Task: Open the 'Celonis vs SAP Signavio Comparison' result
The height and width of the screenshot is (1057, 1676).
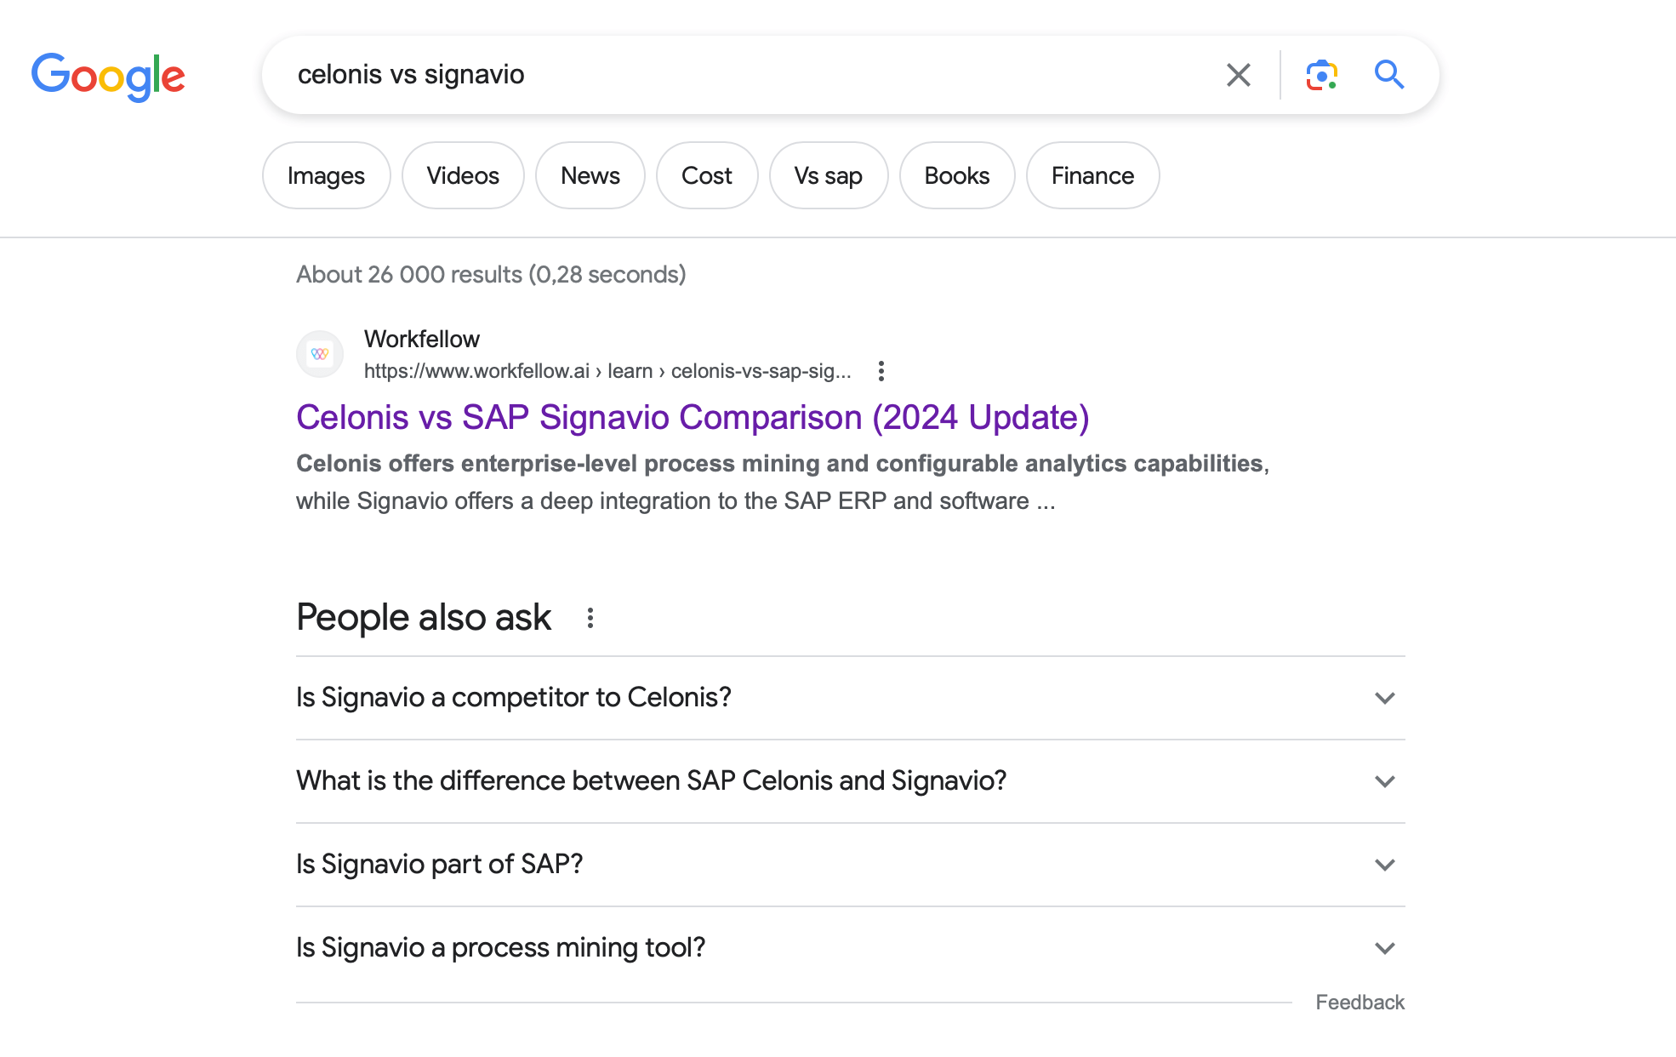Action: click(693, 418)
